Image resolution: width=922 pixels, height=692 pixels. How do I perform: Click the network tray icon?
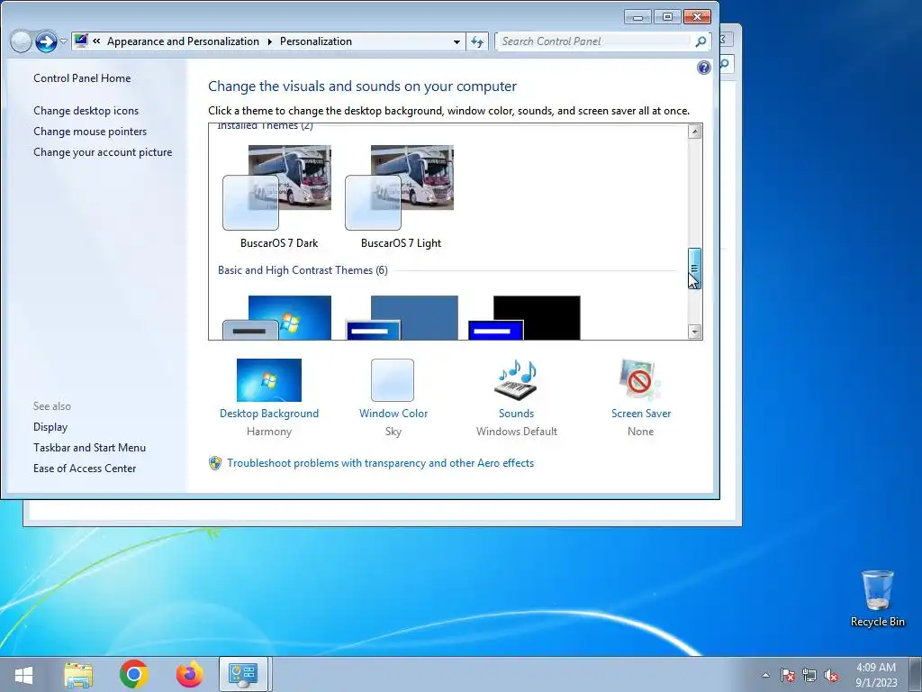(809, 675)
